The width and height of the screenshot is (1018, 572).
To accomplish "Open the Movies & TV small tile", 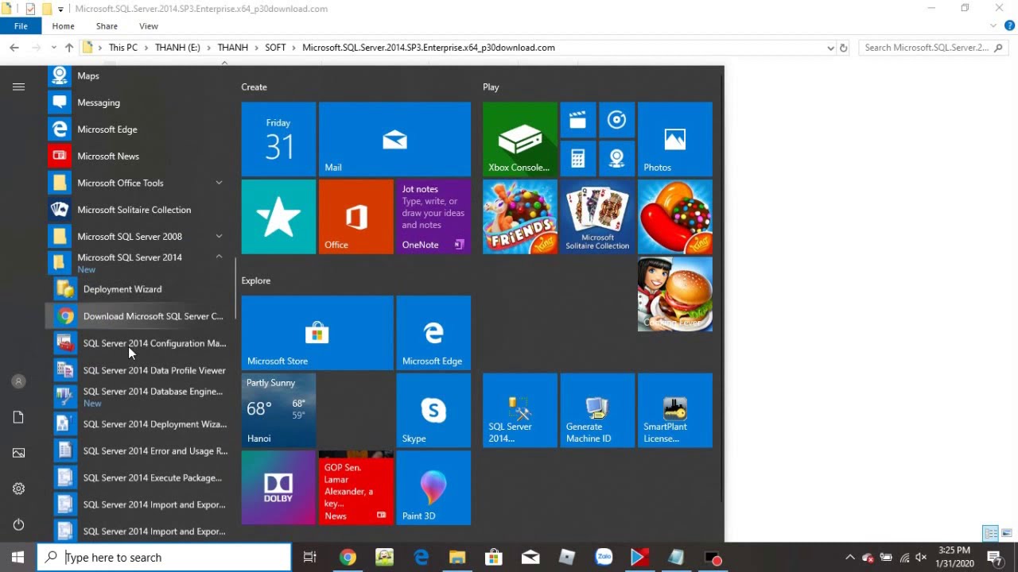I will tap(577, 120).
